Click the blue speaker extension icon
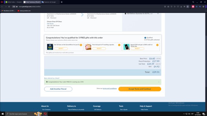 click(200, 6)
